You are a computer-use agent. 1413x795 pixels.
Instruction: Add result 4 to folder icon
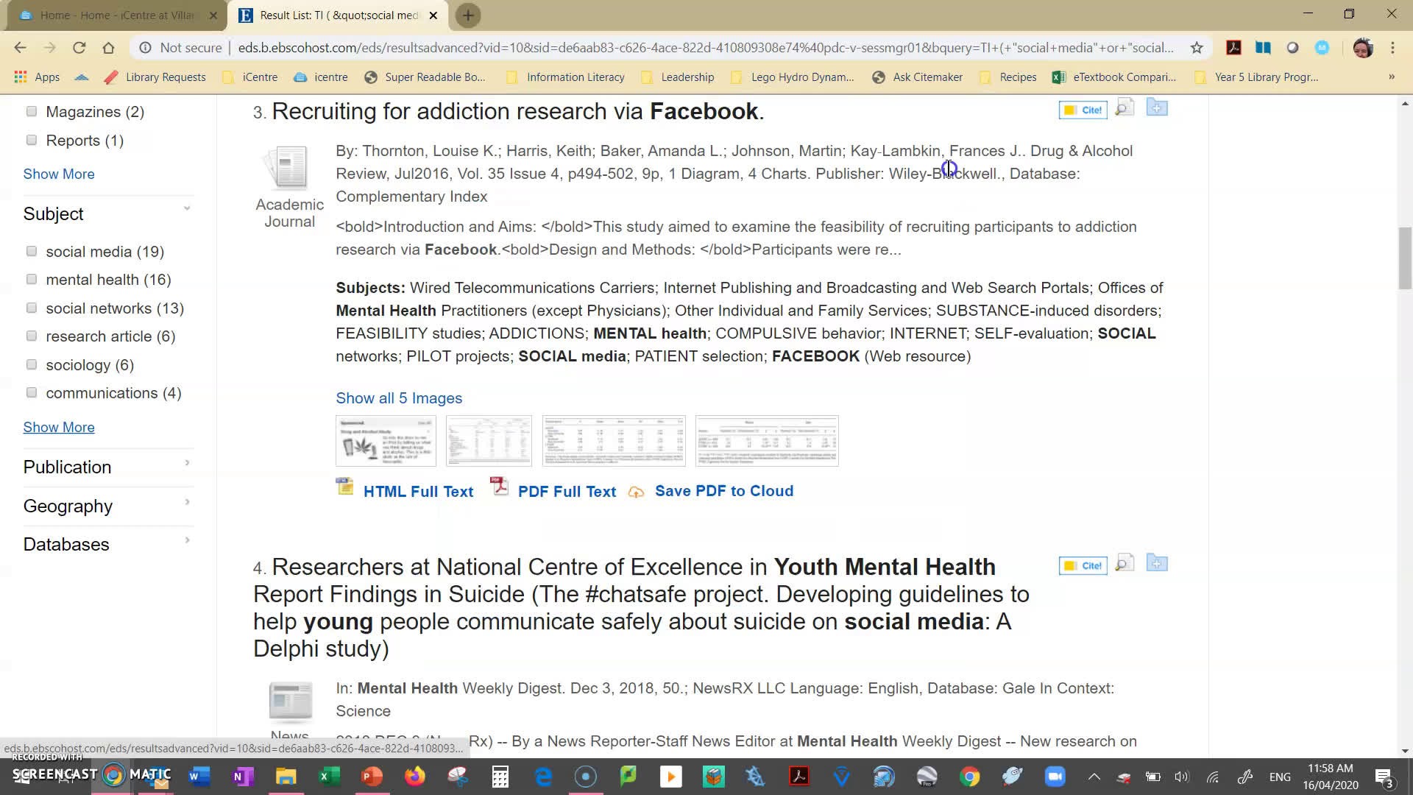tap(1156, 564)
